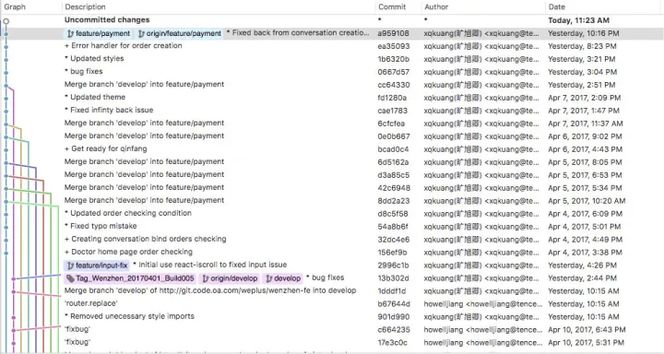Click the feature/payment branch label
Viewport: 664px width, 354px height.
pos(99,33)
